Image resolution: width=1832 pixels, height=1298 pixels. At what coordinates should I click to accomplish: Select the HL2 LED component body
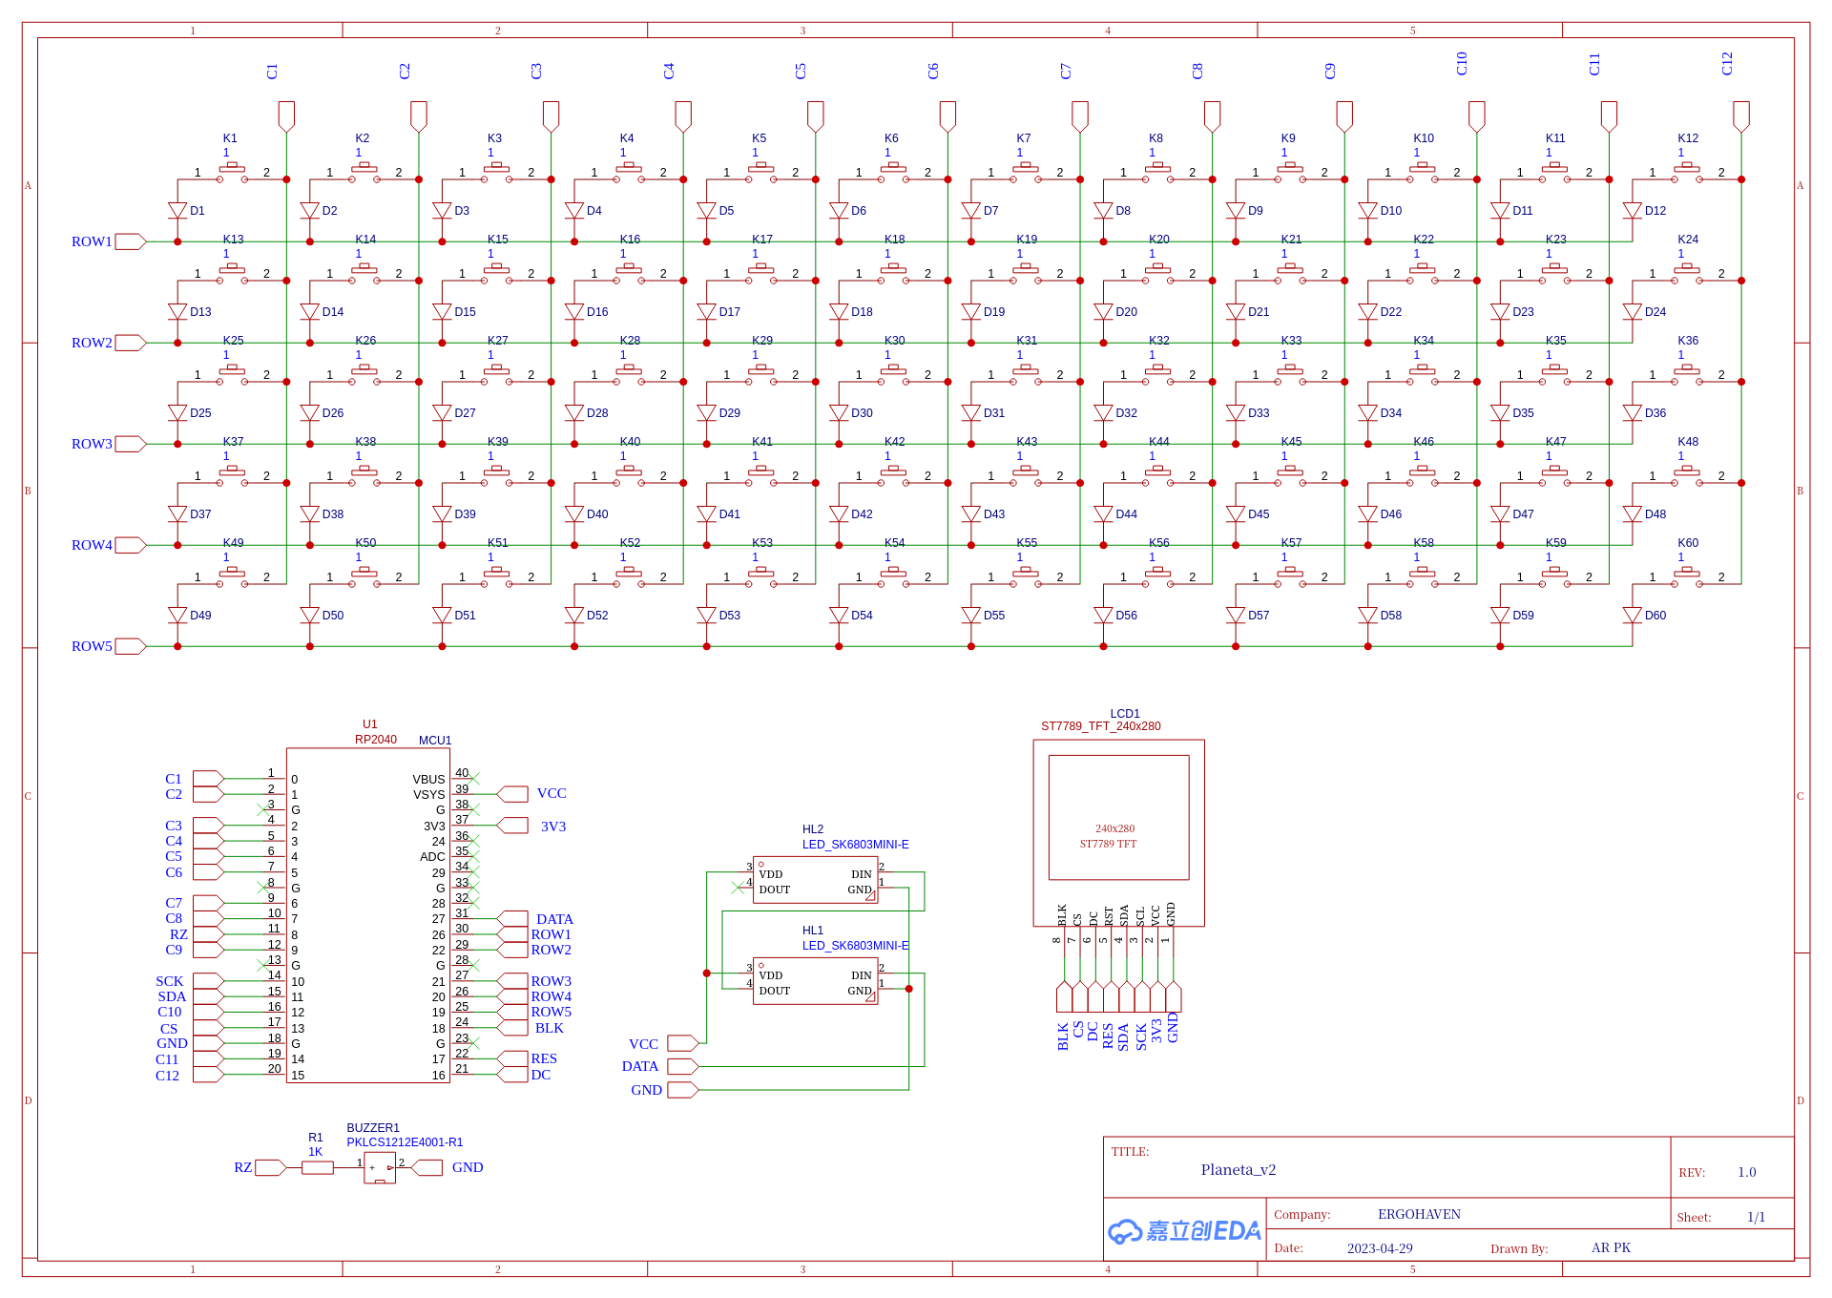[x=816, y=880]
